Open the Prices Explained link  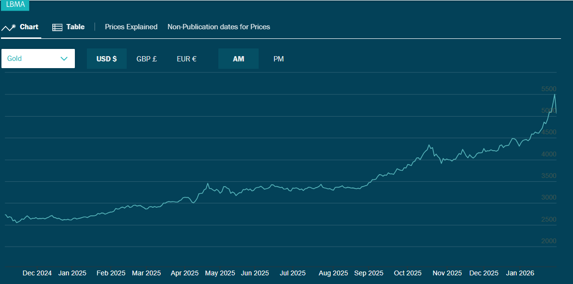[131, 27]
